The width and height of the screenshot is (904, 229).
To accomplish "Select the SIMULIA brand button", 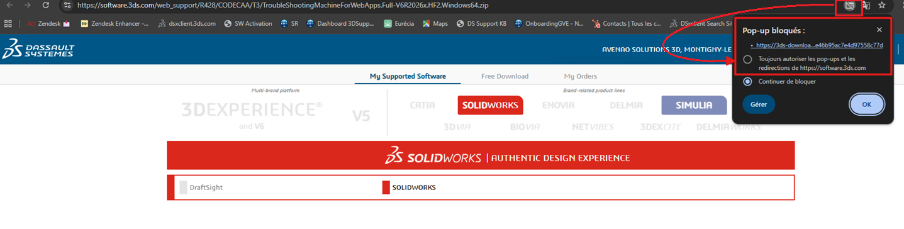I will tap(694, 105).
